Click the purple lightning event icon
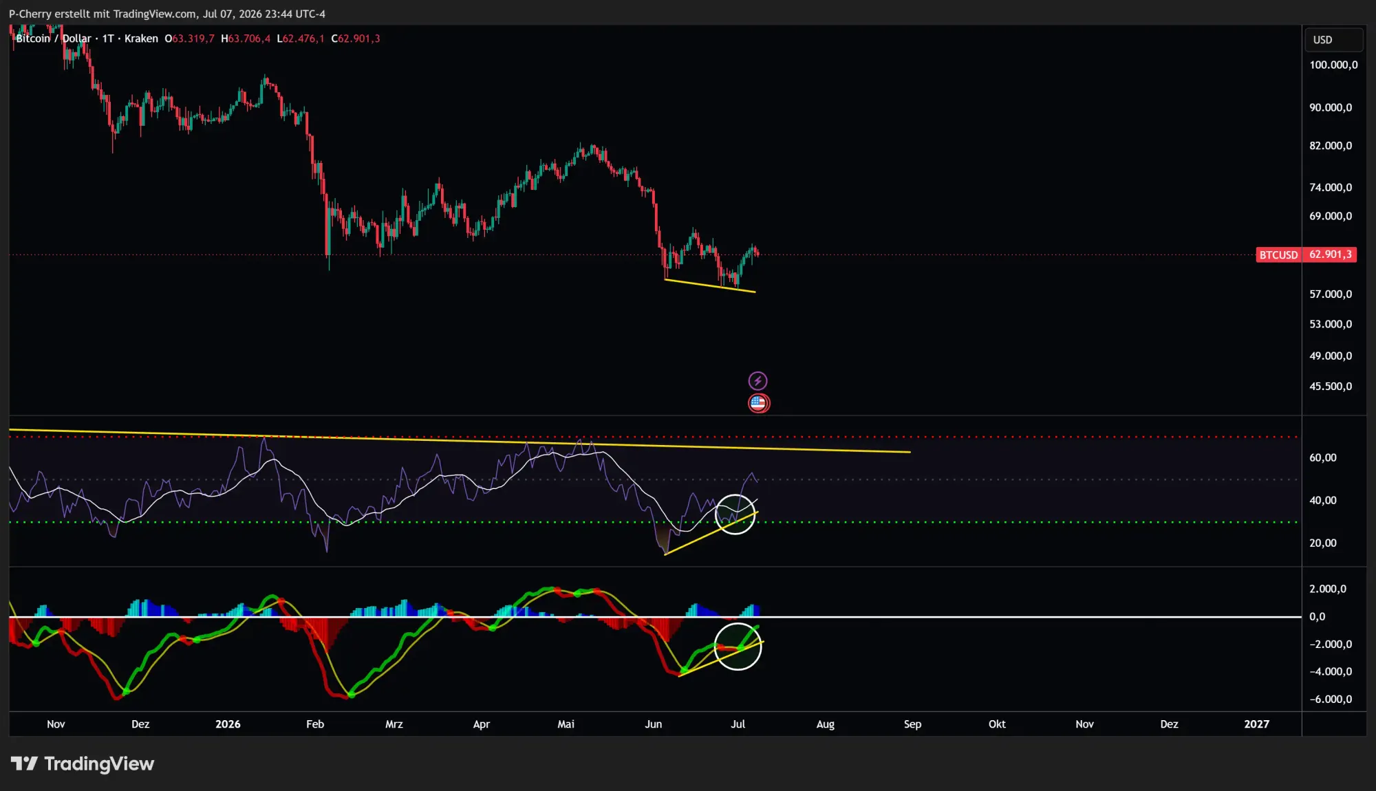This screenshot has width=1376, height=791. [757, 380]
